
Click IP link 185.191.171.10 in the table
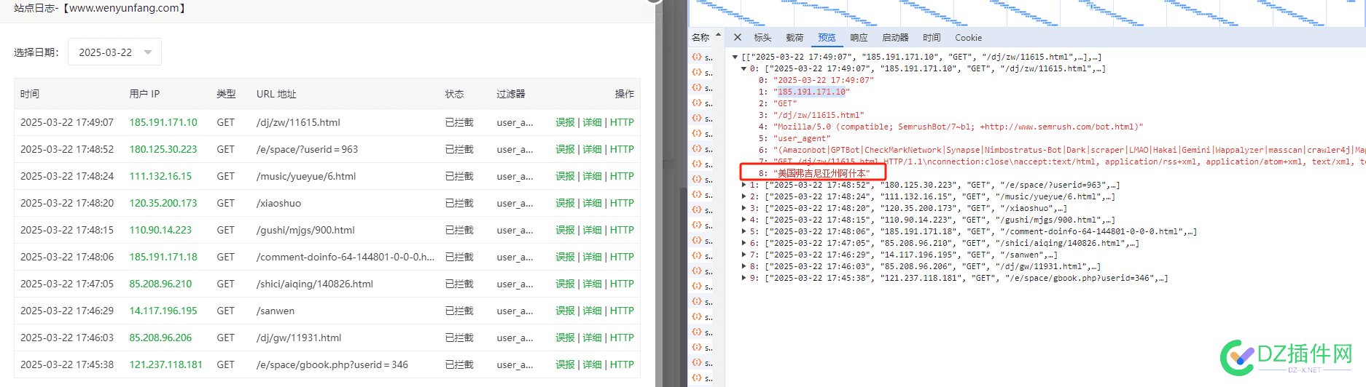pos(163,122)
